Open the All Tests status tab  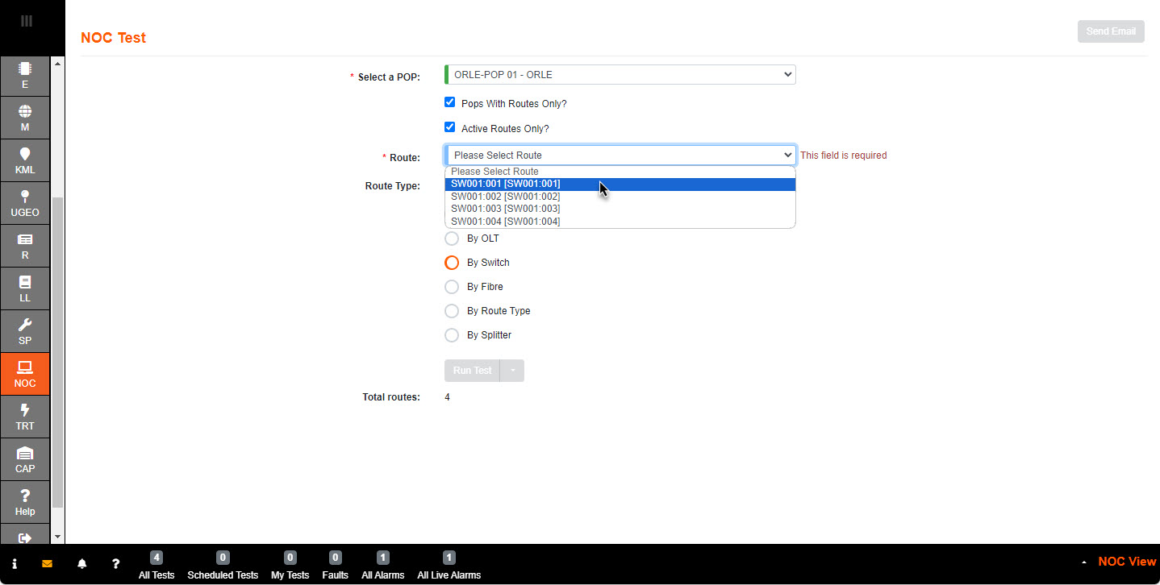click(x=156, y=566)
